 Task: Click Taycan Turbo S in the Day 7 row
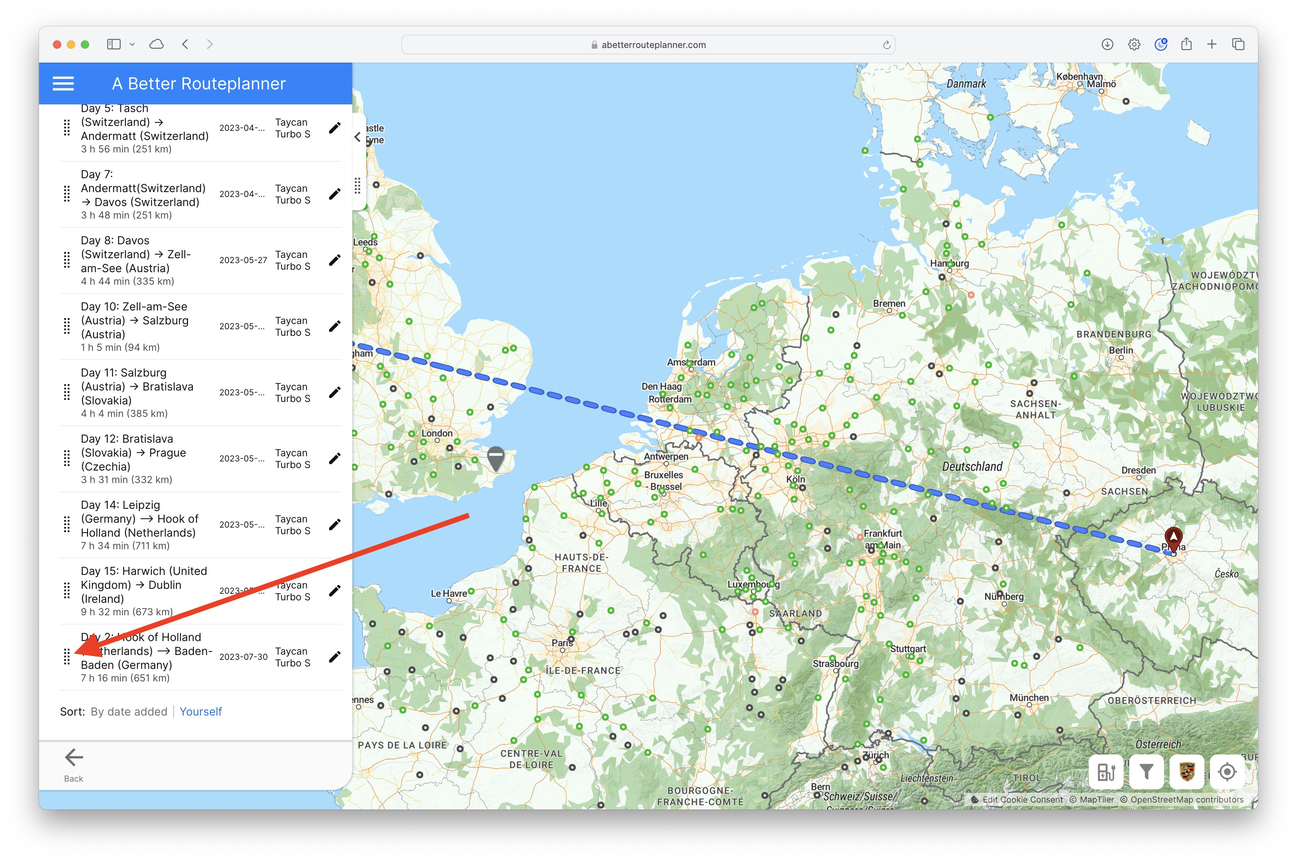(293, 195)
